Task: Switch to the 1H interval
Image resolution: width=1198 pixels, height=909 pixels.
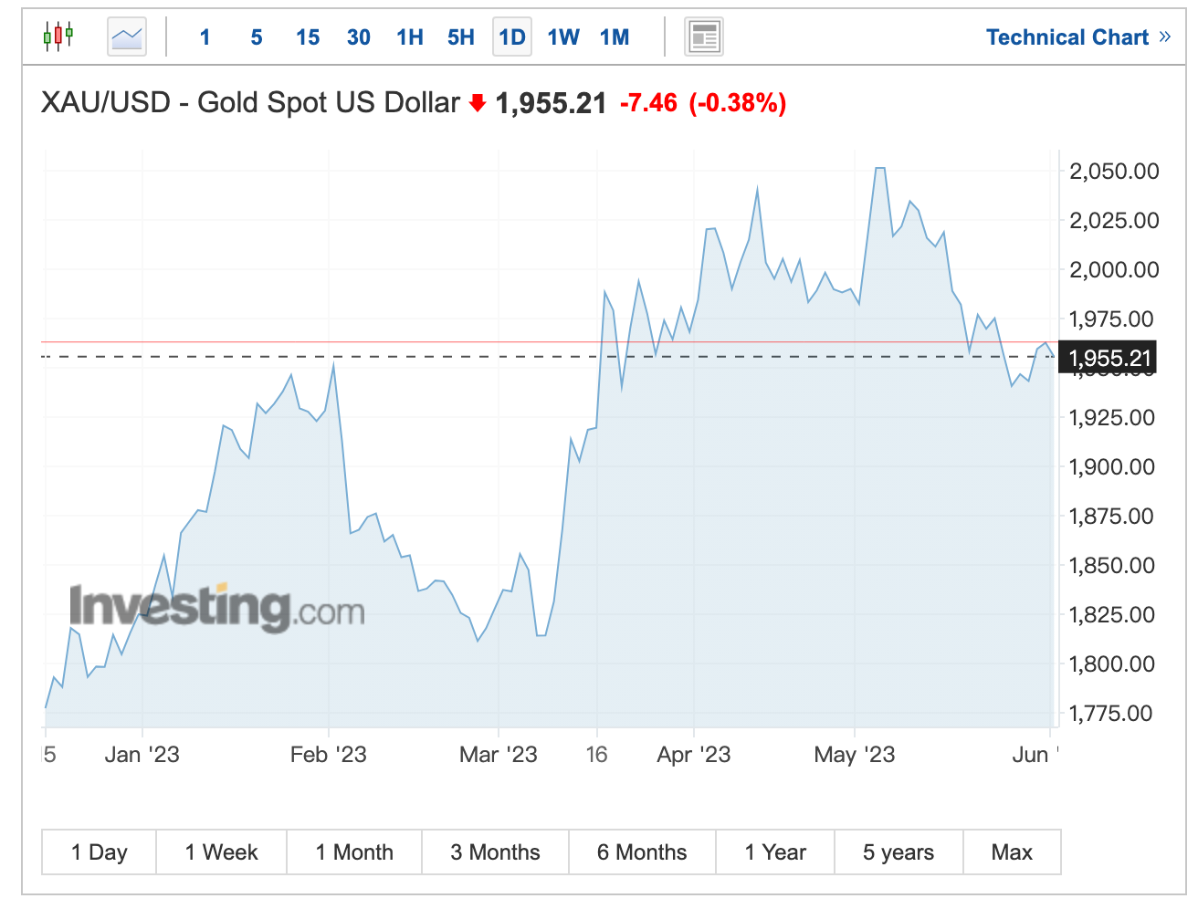Action: [x=410, y=37]
